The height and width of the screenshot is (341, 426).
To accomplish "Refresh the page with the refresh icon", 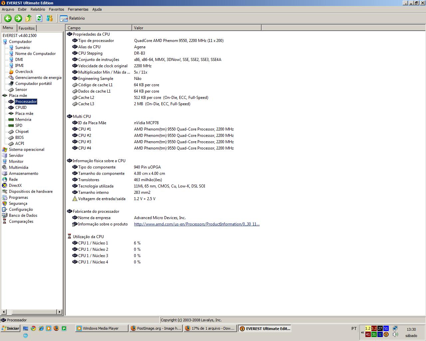I will point(39,18).
